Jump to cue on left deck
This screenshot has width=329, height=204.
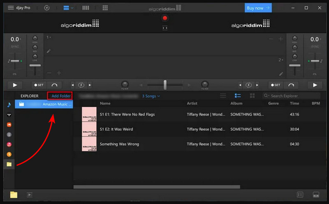pyautogui.click(x=54, y=85)
